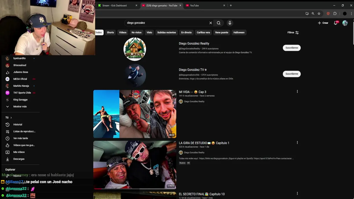Select the Vídeos filter chip
Image resolution: width=354 pixels, height=199 pixels.
123,32
